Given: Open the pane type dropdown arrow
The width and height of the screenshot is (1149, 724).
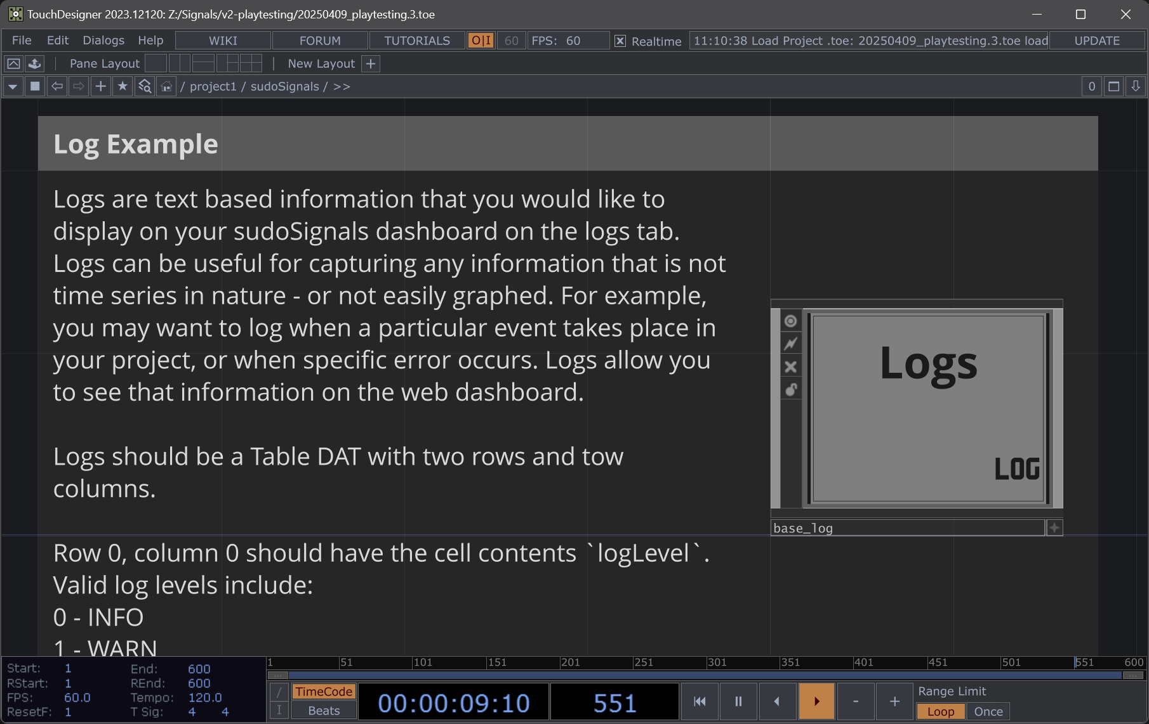Looking at the screenshot, I should [x=13, y=86].
